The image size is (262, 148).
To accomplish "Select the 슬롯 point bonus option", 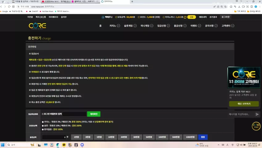I will coord(43,126).
